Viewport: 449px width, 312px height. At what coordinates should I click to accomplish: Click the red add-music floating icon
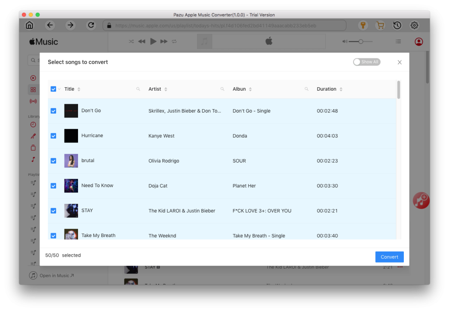click(421, 200)
